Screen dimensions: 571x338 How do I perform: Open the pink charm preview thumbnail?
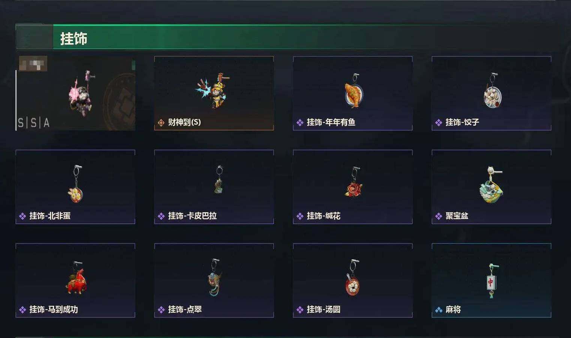75,93
